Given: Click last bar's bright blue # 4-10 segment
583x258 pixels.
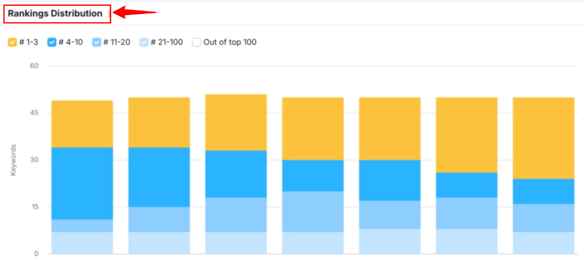Looking at the screenshot, I should (x=544, y=191).
